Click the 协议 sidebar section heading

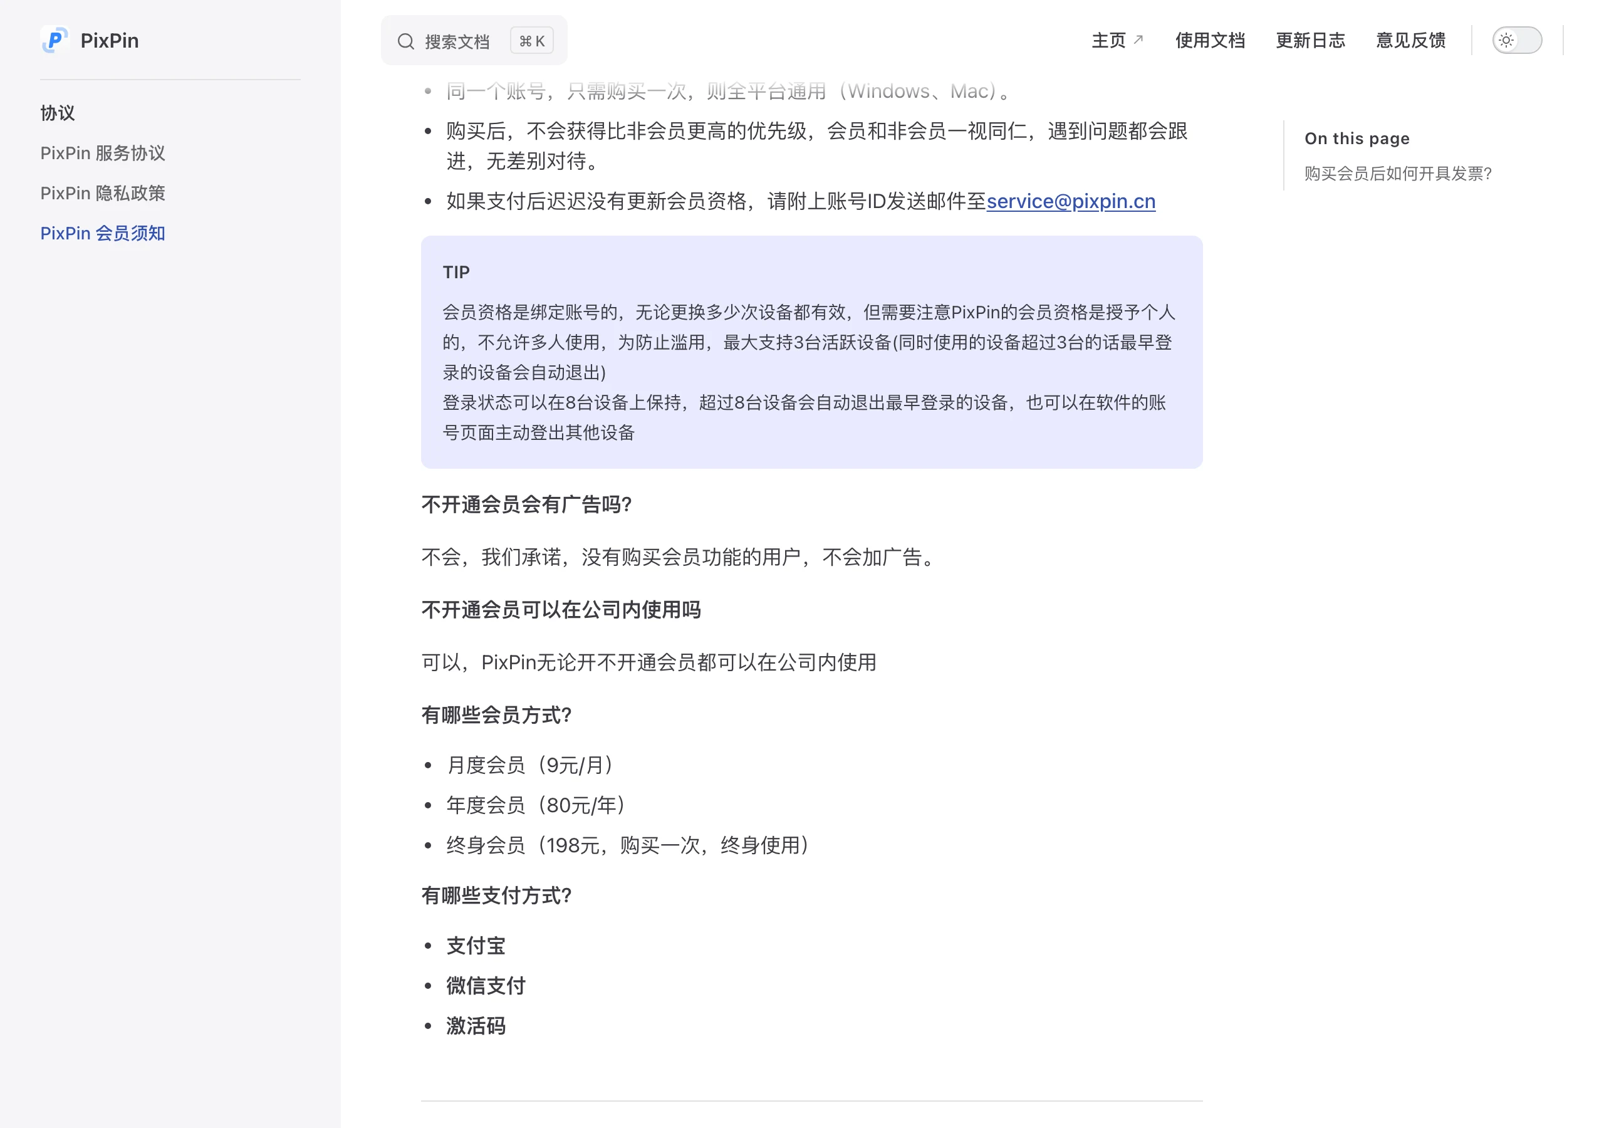[x=58, y=113]
